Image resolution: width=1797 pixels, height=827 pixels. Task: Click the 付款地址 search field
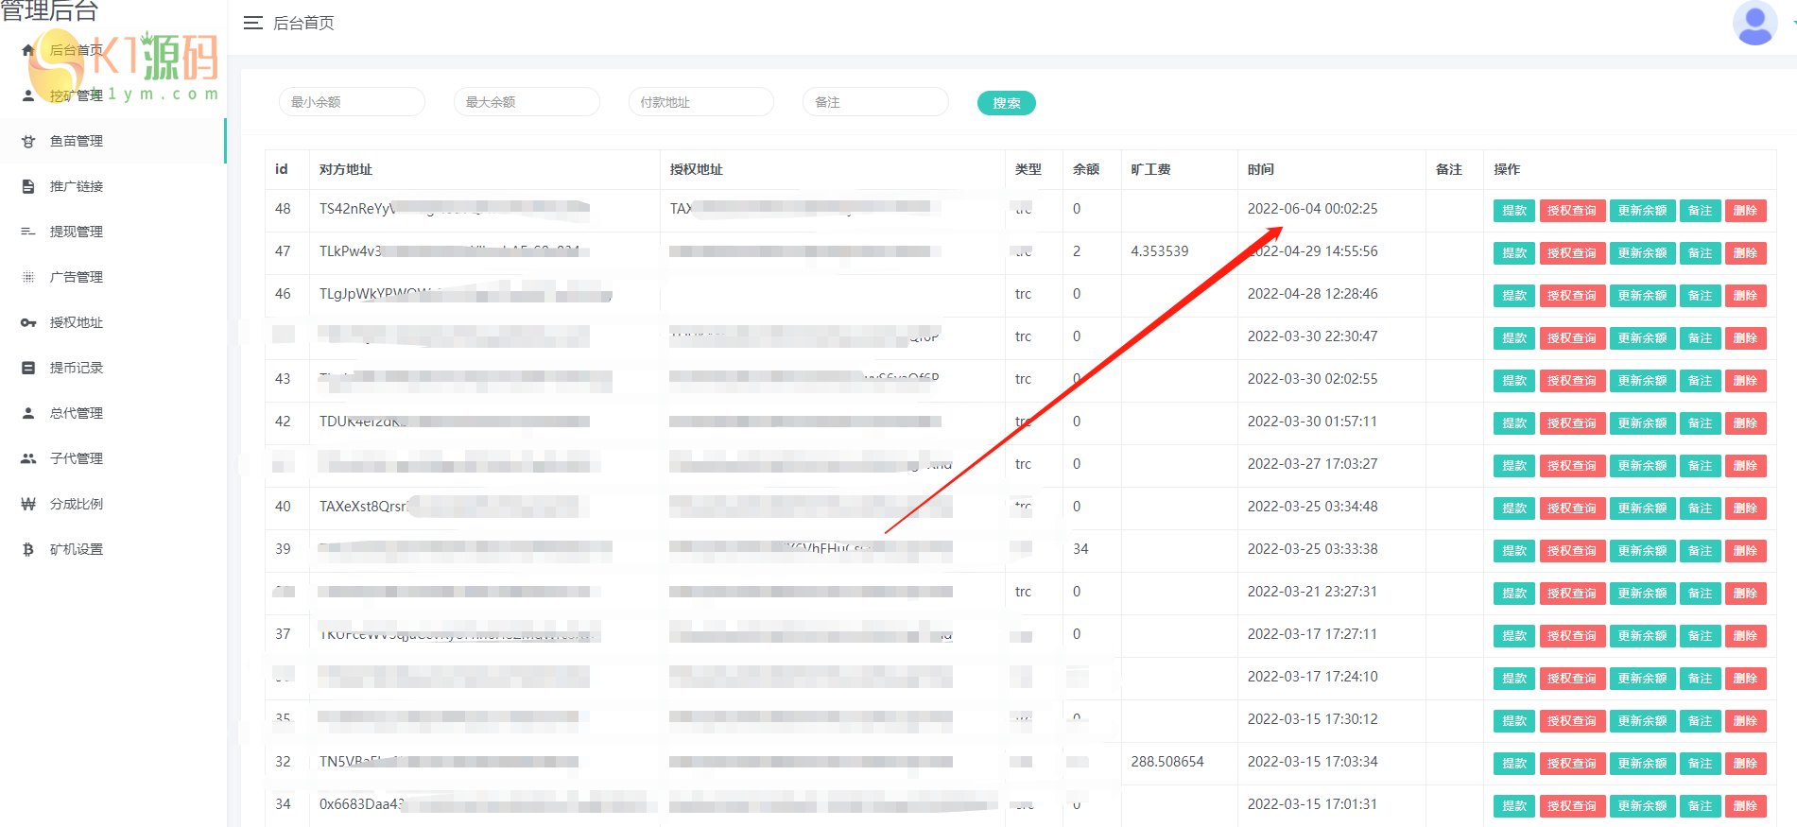[x=701, y=102]
